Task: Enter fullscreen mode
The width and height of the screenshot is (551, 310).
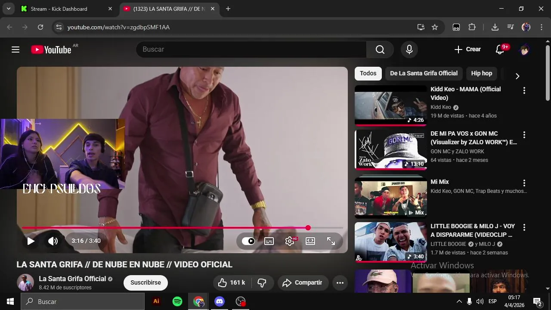Action: [x=331, y=241]
